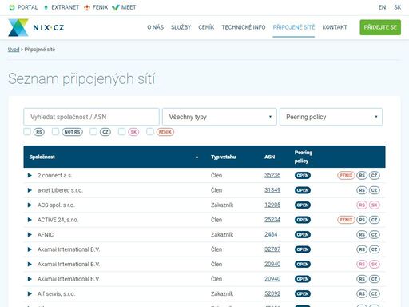Click the PORTAL shield icon
Viewport: 409px width, 307px height.
pos(12,7)
